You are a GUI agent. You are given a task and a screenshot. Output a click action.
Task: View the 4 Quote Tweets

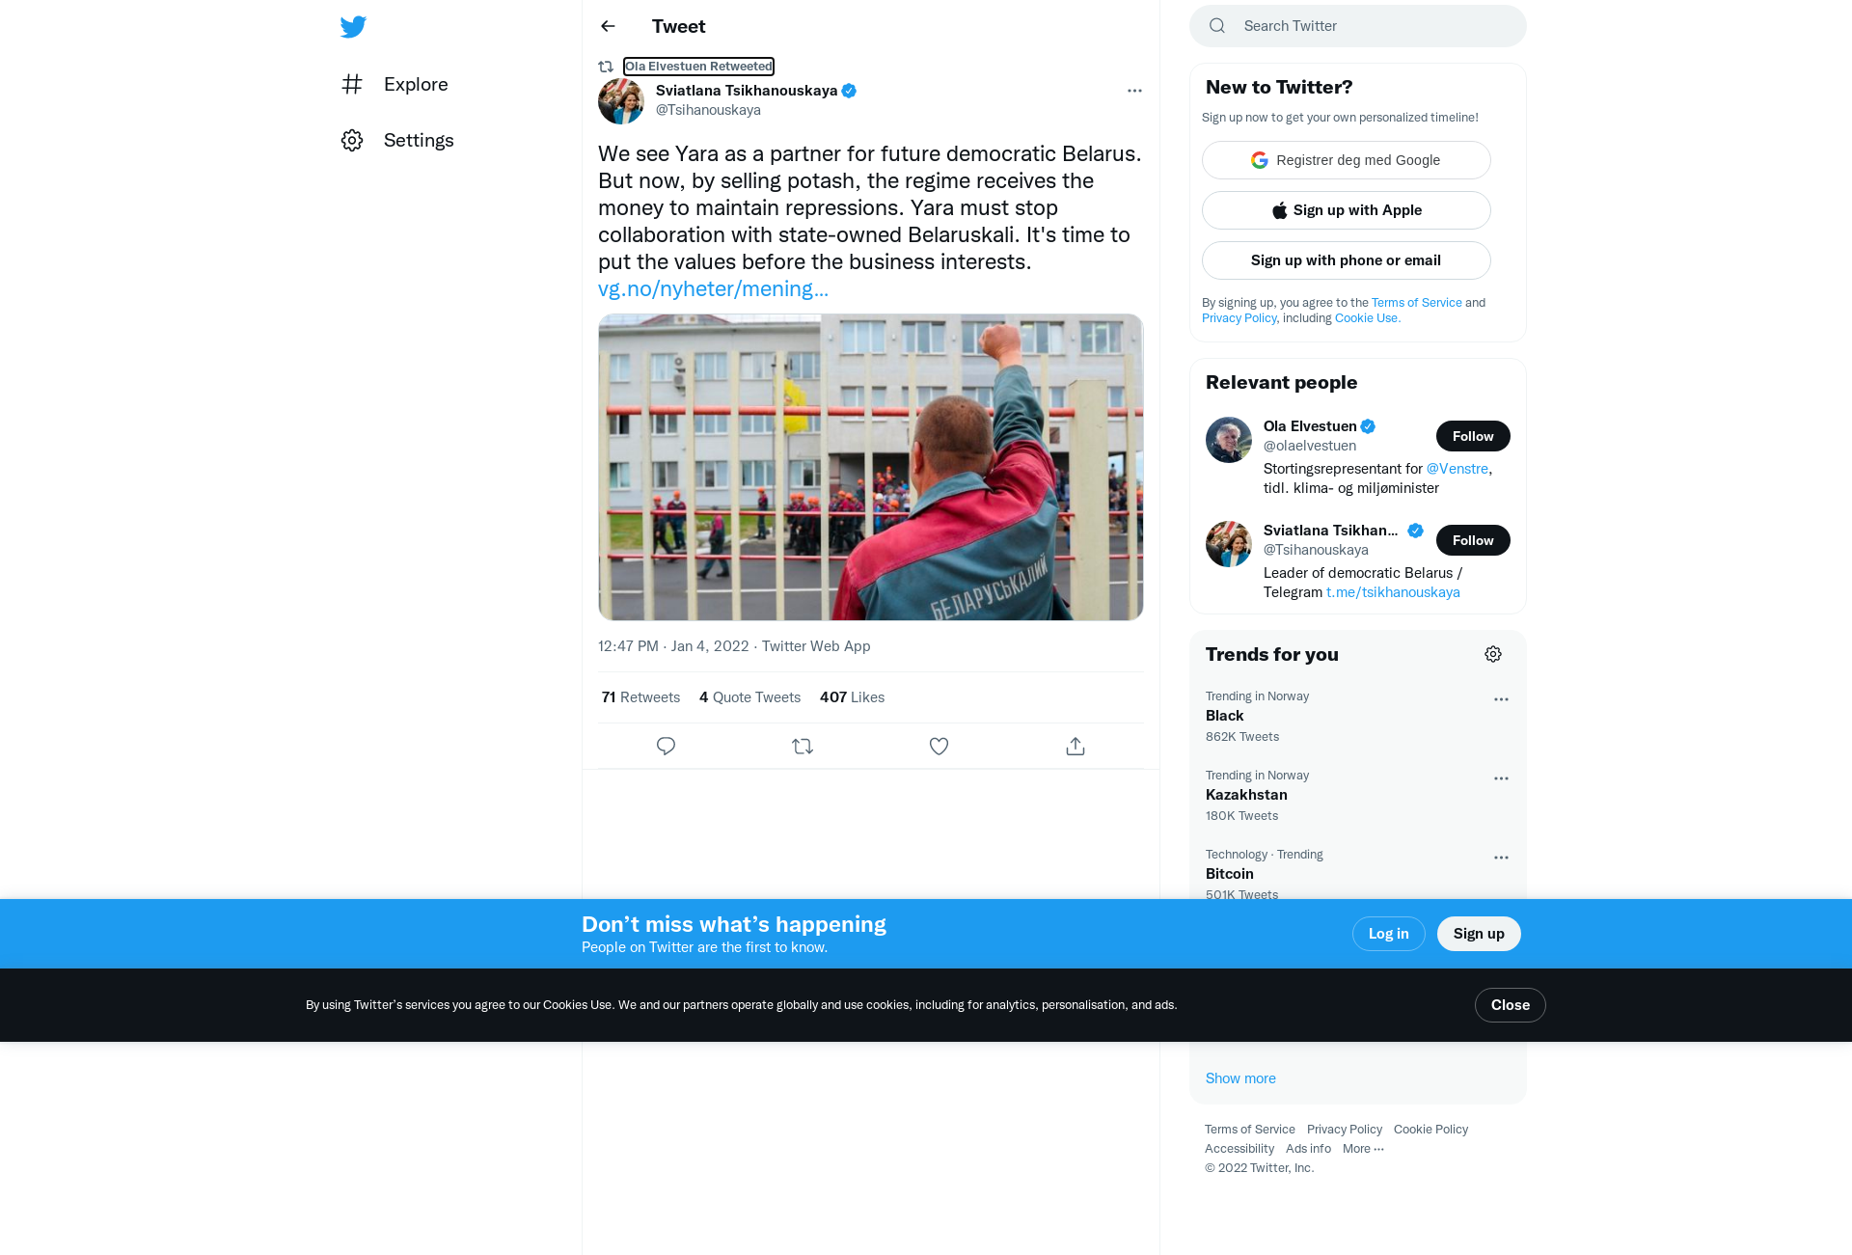pyautogui.click(x=749, y=696)
